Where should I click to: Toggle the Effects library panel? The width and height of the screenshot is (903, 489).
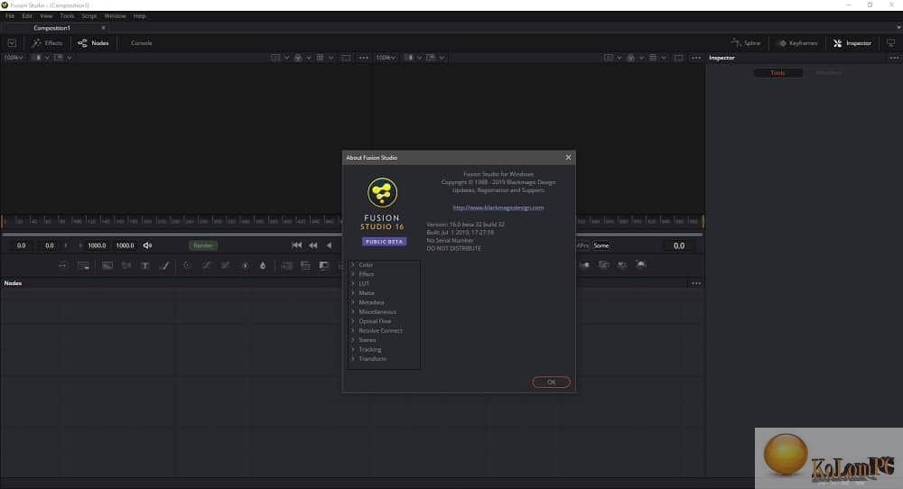click(47, 43)
